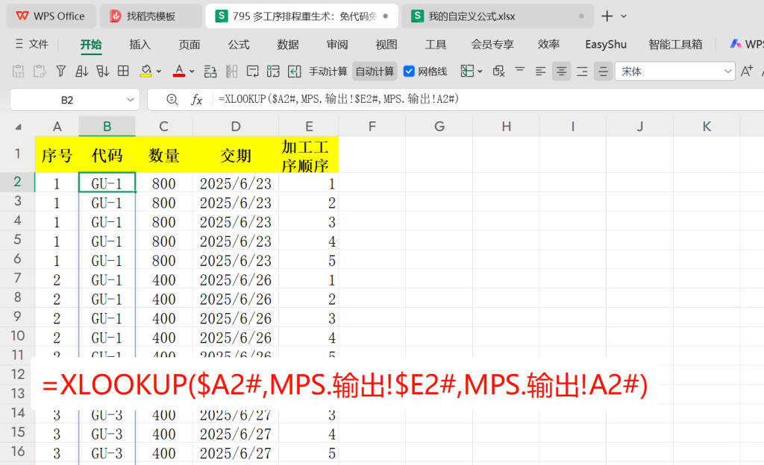This screenshot has height=465, width=764.
Task: Toggle the justify alignment button
Action: (603, 72)
